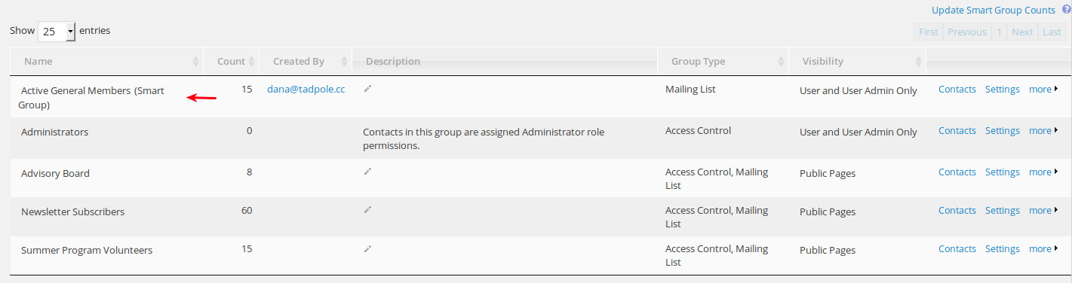This screenshot has height=283, width=1072.
Task: Open dana@tadpole.cc creator link
Action: [306, 89]
